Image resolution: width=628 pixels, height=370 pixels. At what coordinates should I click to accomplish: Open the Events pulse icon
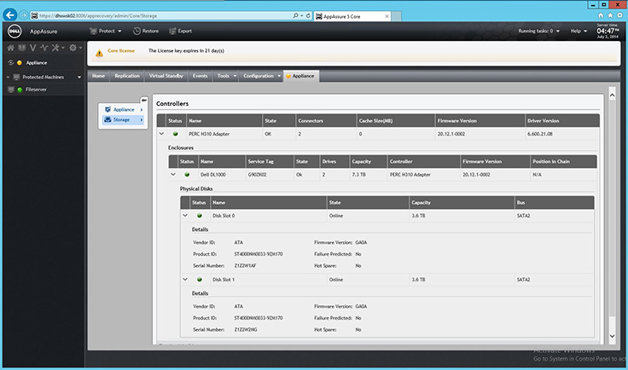pyautogui.click(x=44, y=48)
